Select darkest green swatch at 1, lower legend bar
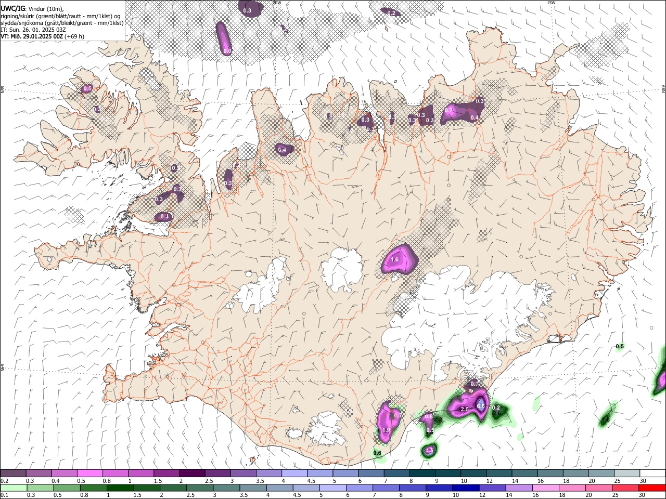The height and width of the screenshot is (499, 666). click(120, 488)
